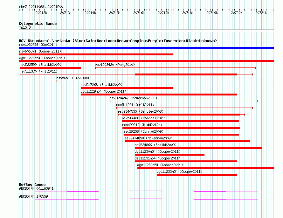283x218 pixels.
Task: Click the 20721k ruler tick label
Action: [261, 13]
